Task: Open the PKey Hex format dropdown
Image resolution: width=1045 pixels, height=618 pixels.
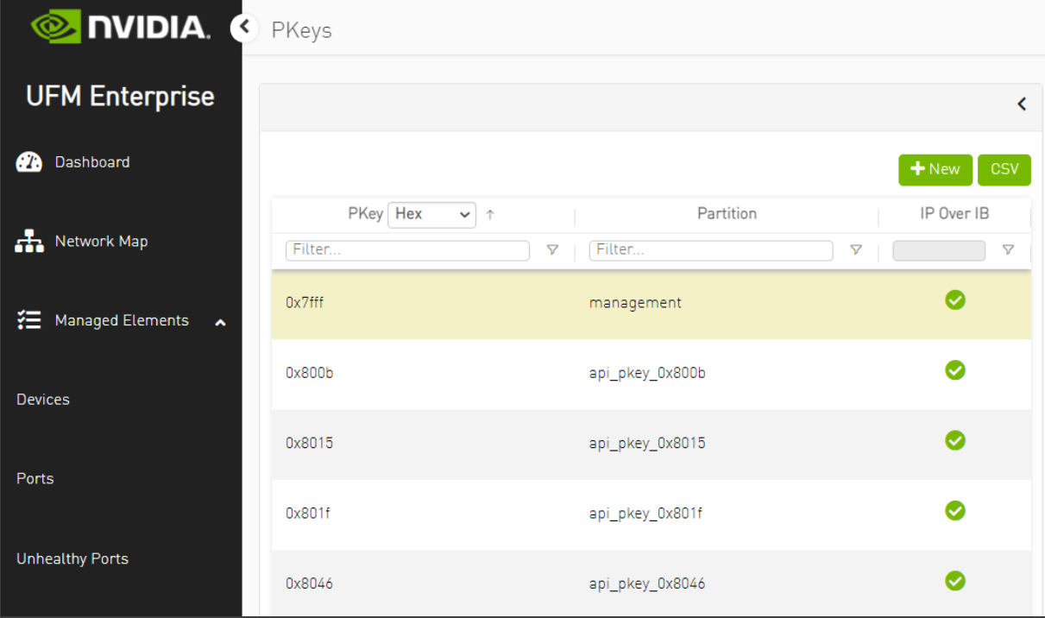Action: 431,214
